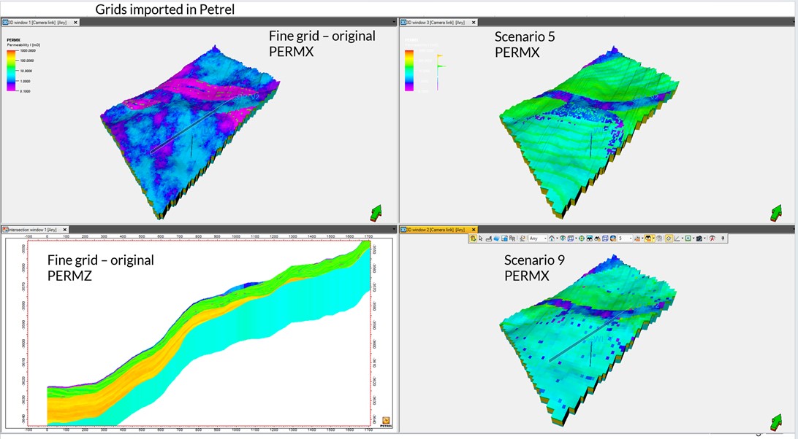This screenshot has height=439, width=798.
Task: Click the camera snapshot icon
Action: [699, 238]
